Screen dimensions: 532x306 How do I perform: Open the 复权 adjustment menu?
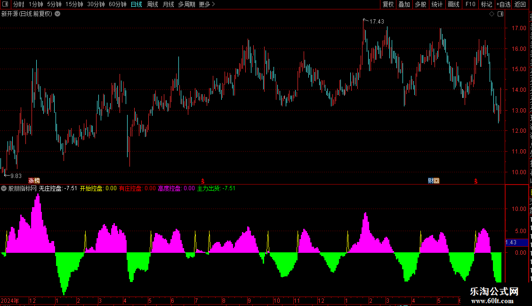point(388,4)
